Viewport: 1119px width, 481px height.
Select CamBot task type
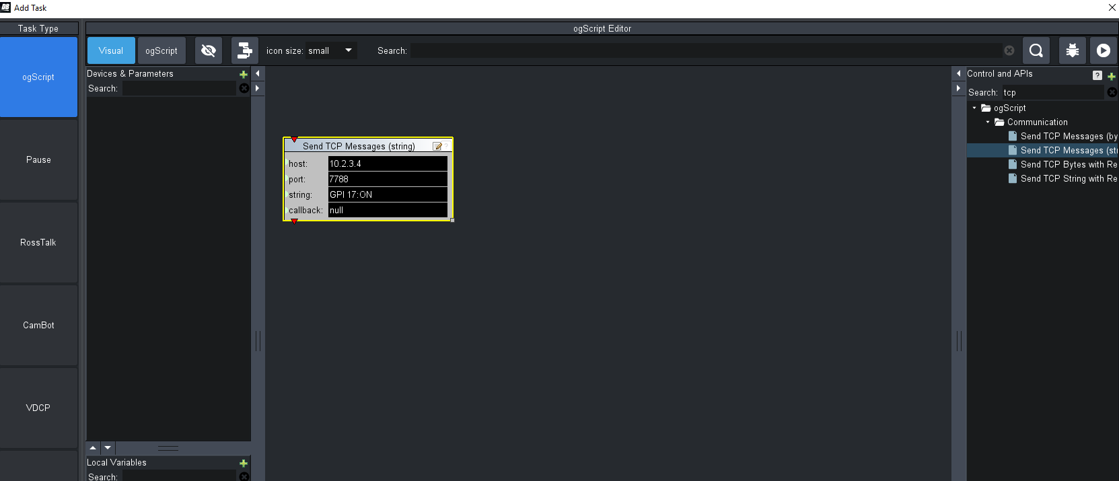pyautogui.click(x=38, y=325)
